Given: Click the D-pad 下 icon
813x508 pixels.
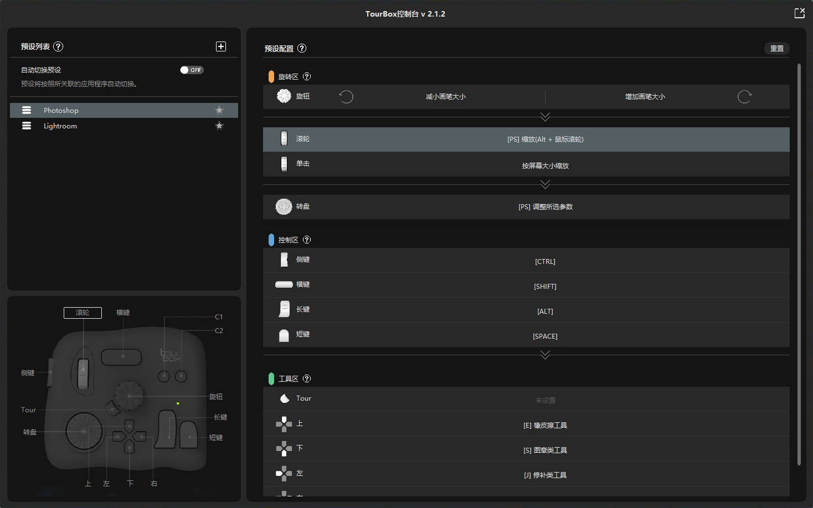Looking at the screenshot, I should pyautogui.click(x=284, y=449).
